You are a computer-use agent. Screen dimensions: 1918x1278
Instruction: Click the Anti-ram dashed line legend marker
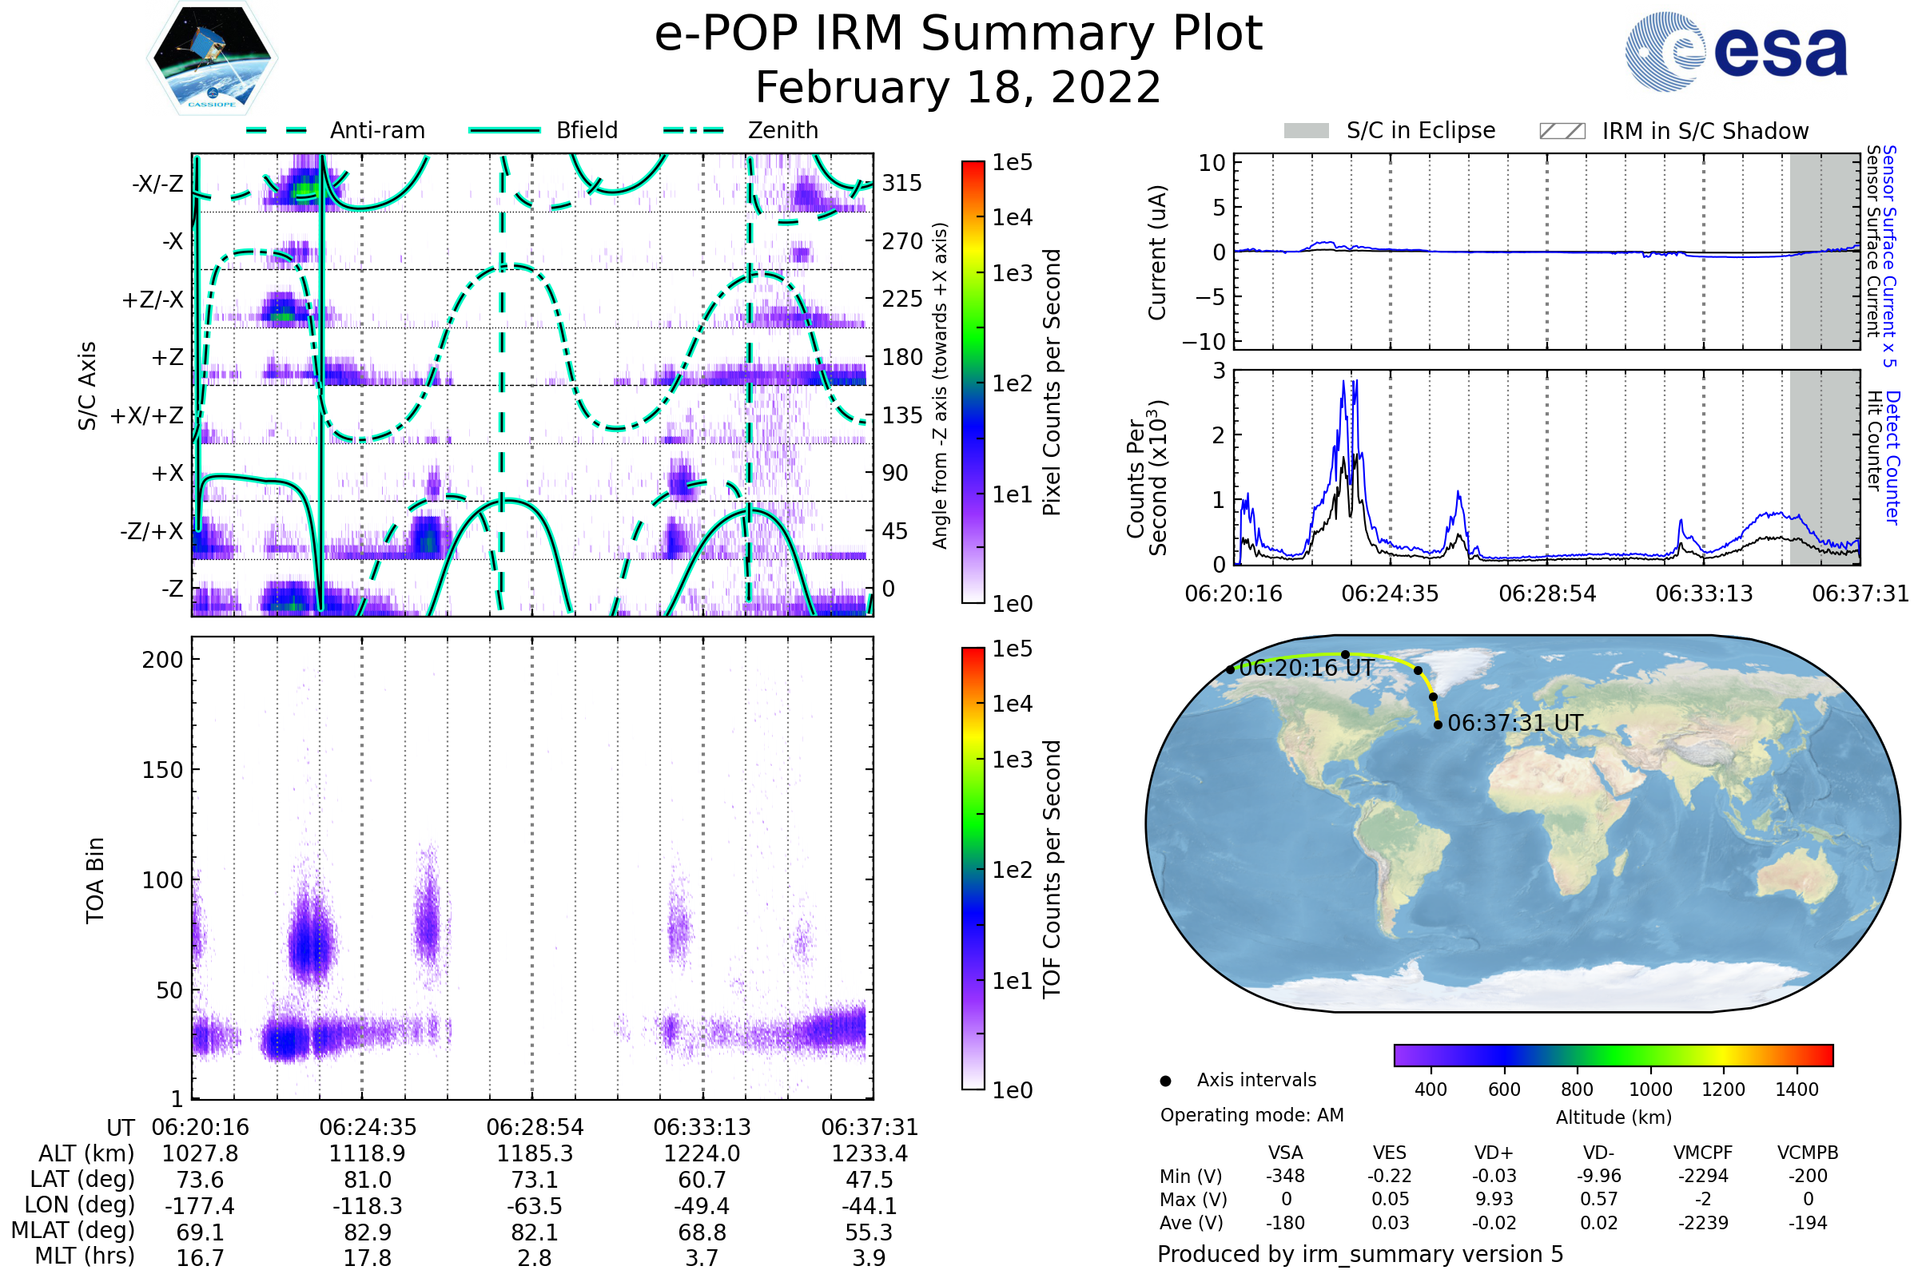[x=277, y=130]
